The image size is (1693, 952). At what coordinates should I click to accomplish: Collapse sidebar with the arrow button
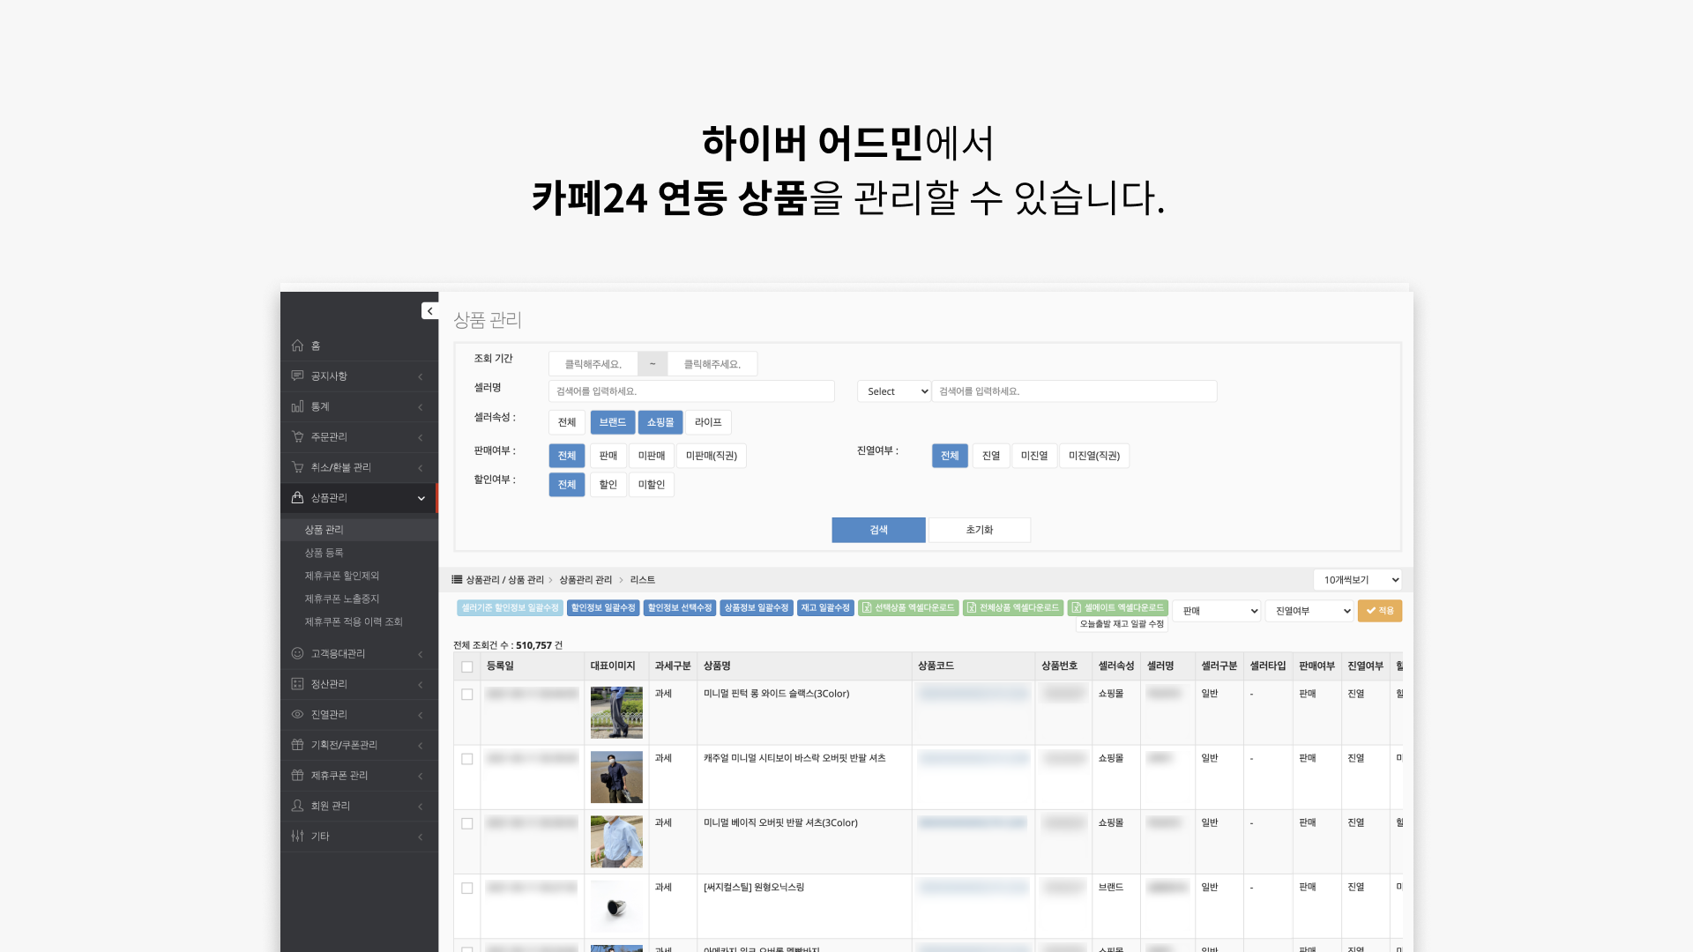click(x=429, y=311)
